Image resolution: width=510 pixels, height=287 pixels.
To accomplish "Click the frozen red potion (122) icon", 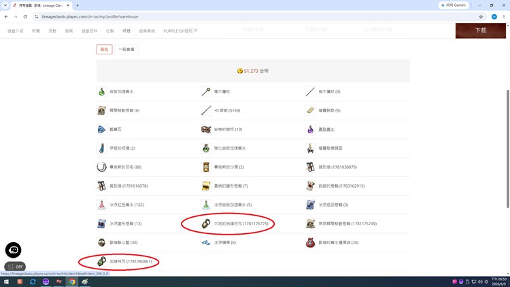I will [101, 205].
